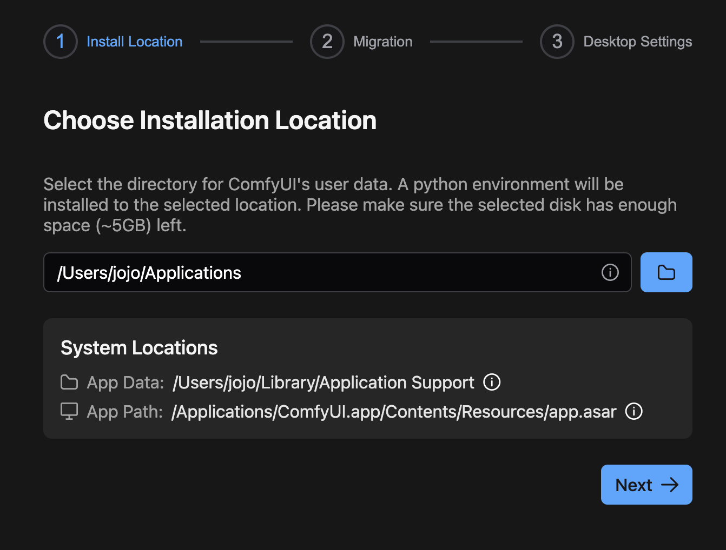Screen dimensions: 726x550
Task: Click the App Data path text
Action: [324, 383]
